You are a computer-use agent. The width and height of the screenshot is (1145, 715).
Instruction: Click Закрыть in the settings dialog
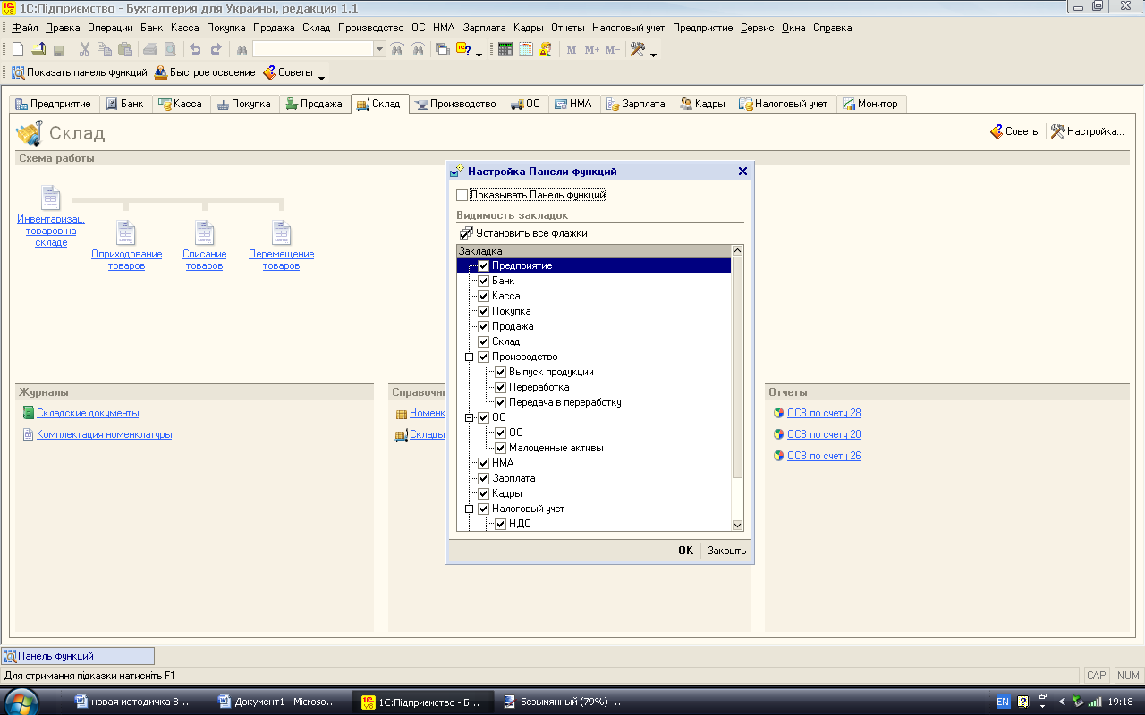click(x=726, y=551)
